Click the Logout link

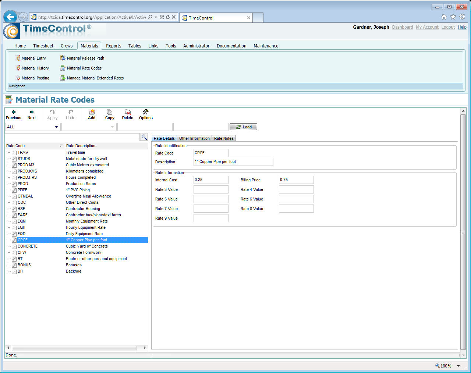click(x=448, y=27)
